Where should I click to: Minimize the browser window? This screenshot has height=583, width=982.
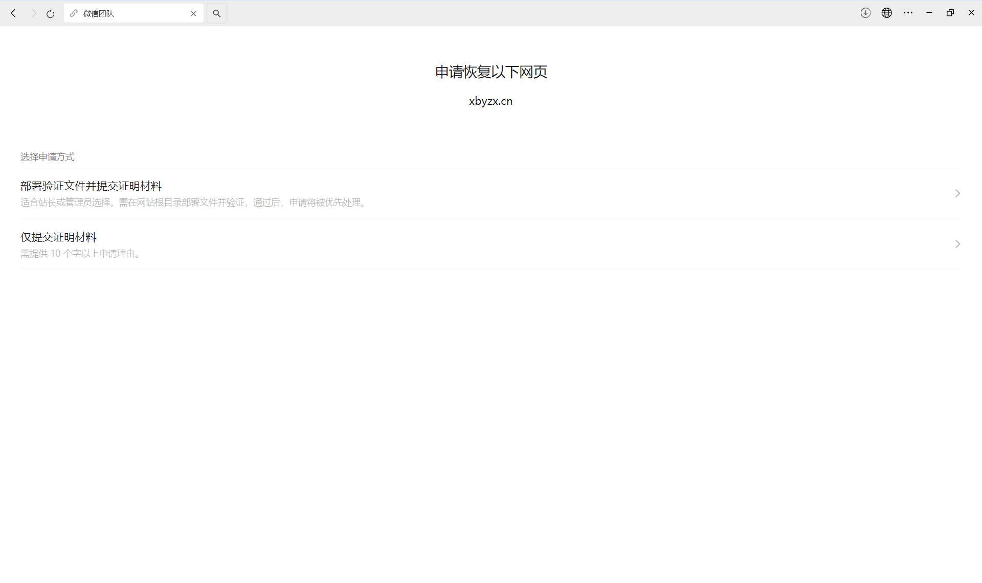(929, 13)
